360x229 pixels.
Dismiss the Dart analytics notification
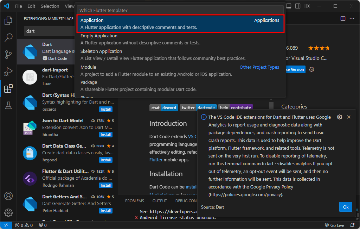pos(349,117)
